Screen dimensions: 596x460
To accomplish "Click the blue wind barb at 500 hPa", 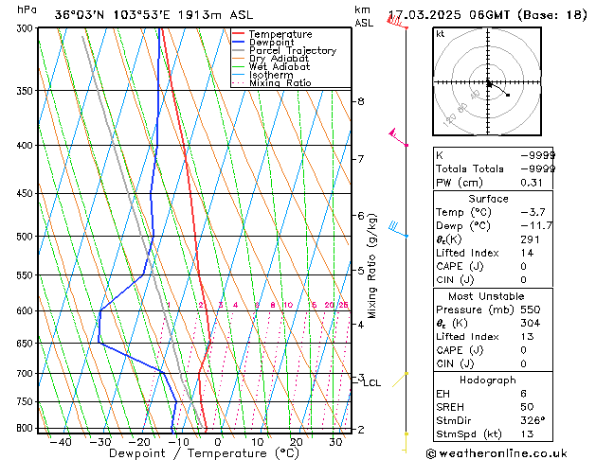I will 398,229.
